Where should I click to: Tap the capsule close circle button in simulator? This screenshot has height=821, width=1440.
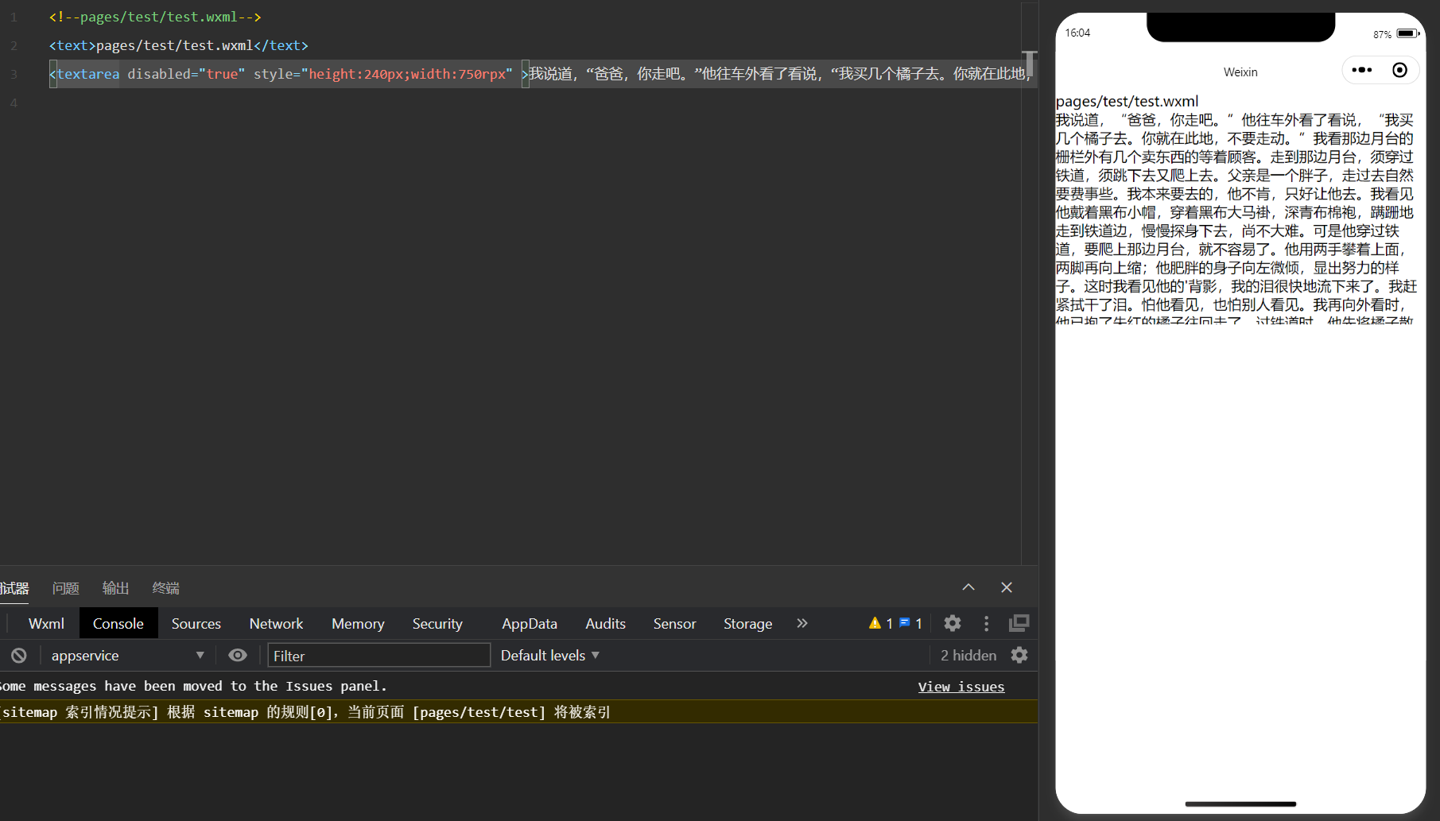[x=1399, y=70]
